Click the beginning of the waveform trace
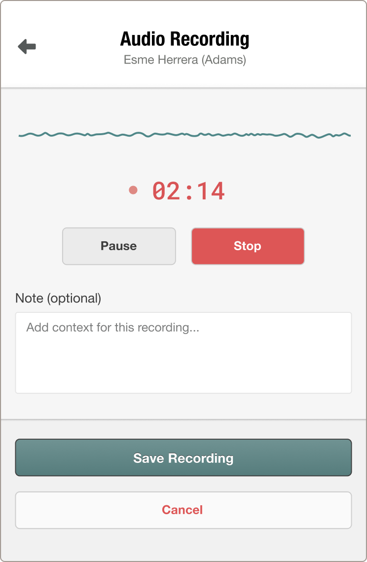The image size is (367, 562). pyautogui.click(x=20, y=136)
